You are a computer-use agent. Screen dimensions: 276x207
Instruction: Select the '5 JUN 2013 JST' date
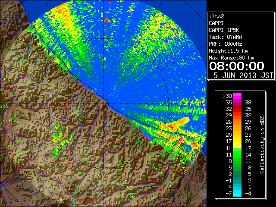click(243, 75)
